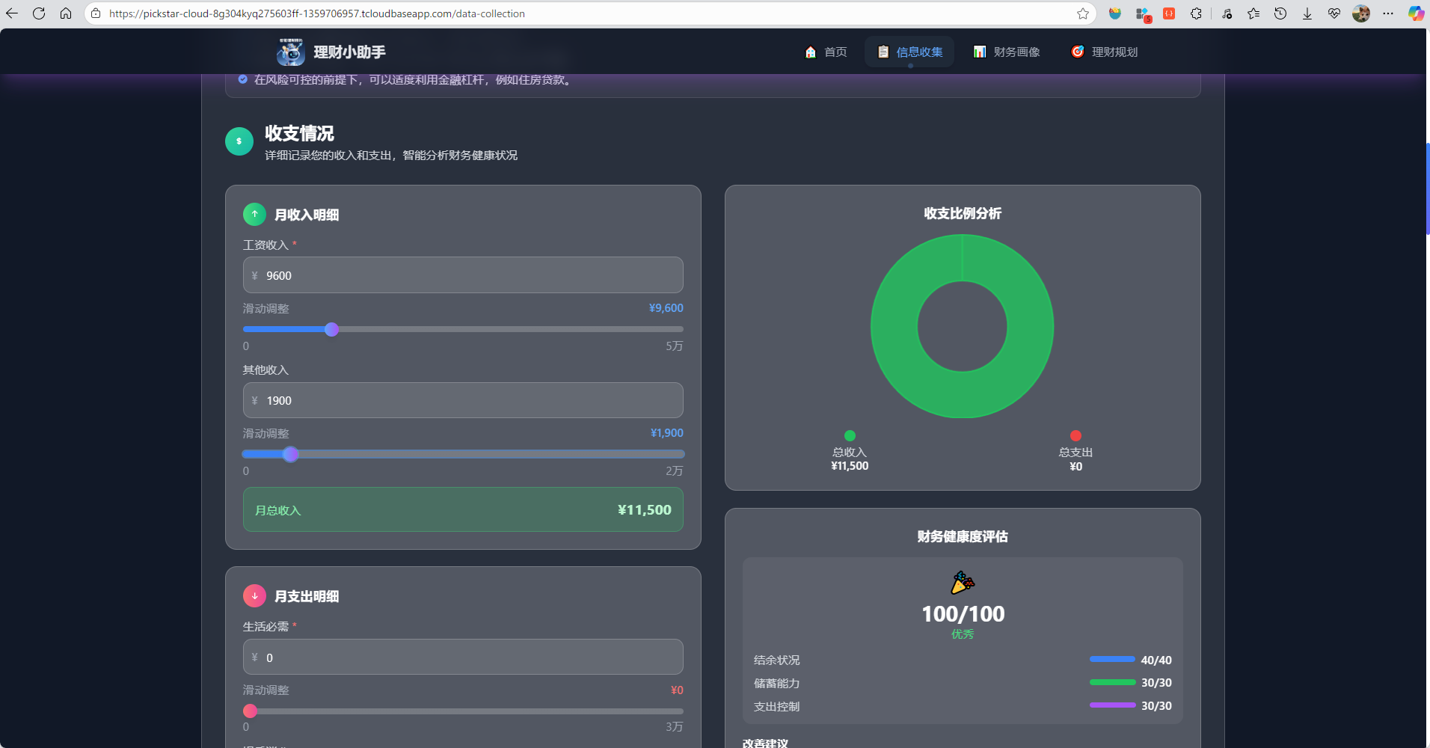Click the 40/40 score value

click(1156, 660)
